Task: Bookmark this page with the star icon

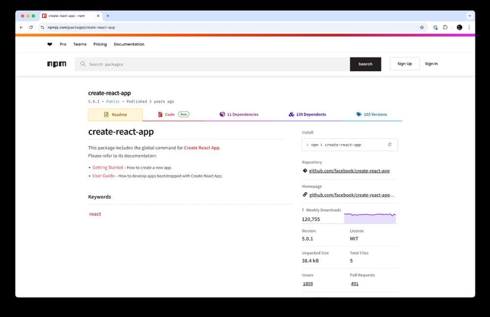Action: click(422, 27)
